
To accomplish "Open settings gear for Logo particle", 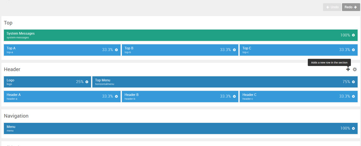I will pos(87,82).
